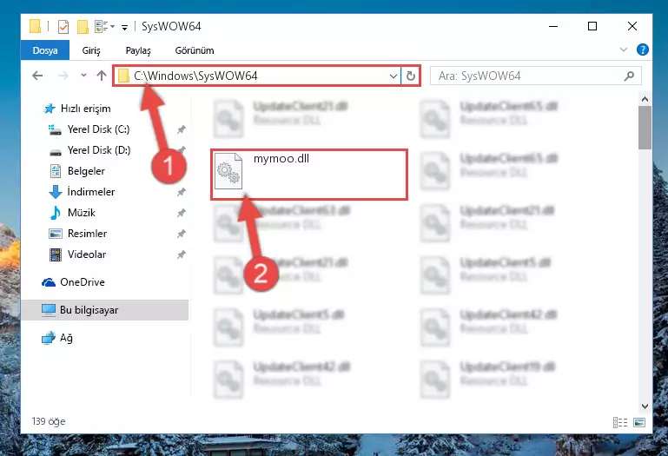Select Ağ network in navigation pane

[x=66, y=338]
